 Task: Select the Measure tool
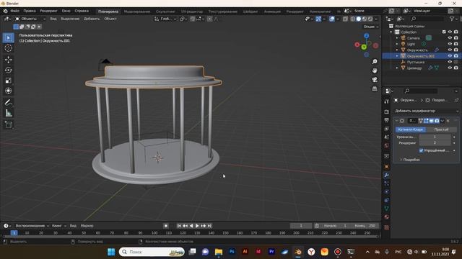[8, 113]
